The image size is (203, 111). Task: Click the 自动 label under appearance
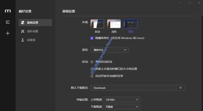pyautogui.click(x=97, y=32)
